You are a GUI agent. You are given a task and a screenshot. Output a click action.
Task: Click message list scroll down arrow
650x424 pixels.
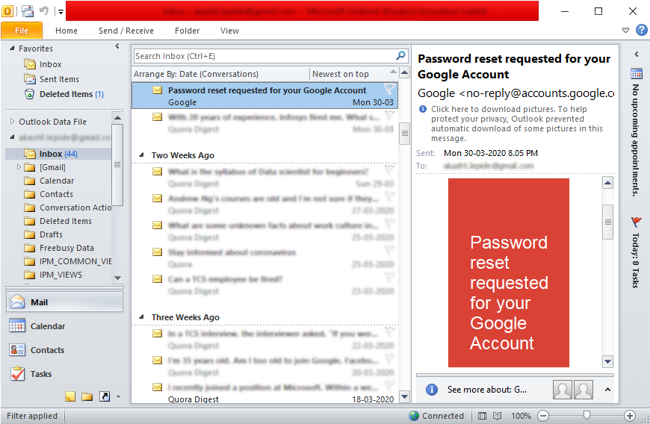(x=405, y=396)
